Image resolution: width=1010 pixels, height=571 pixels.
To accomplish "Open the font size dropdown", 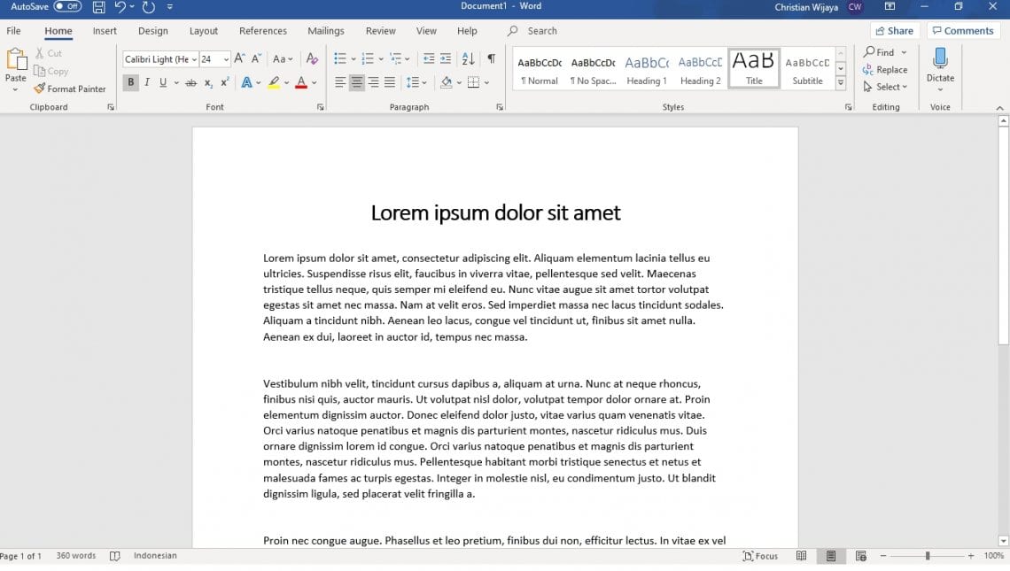I will point(223,59).
